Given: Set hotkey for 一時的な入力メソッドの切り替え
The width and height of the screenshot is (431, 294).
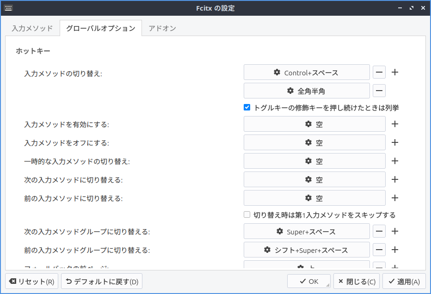Looking at the screenshot, I should click(314, 161).
